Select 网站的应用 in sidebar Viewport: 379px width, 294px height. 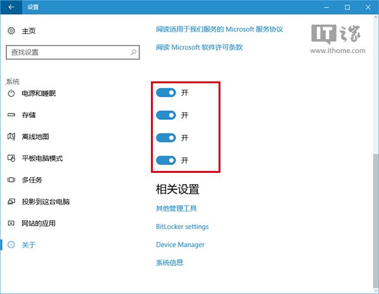click(x=39, y=223)
